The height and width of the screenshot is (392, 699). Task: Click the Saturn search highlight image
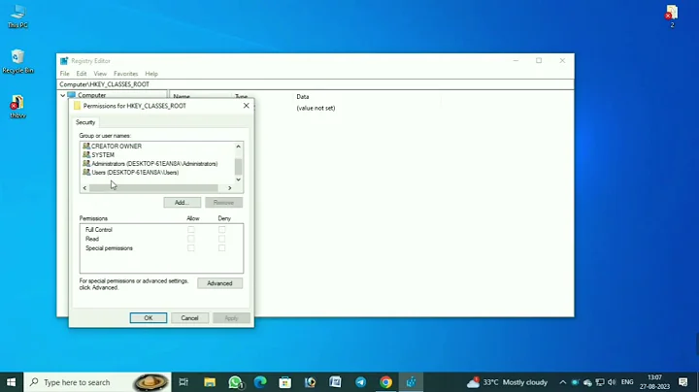151,382
